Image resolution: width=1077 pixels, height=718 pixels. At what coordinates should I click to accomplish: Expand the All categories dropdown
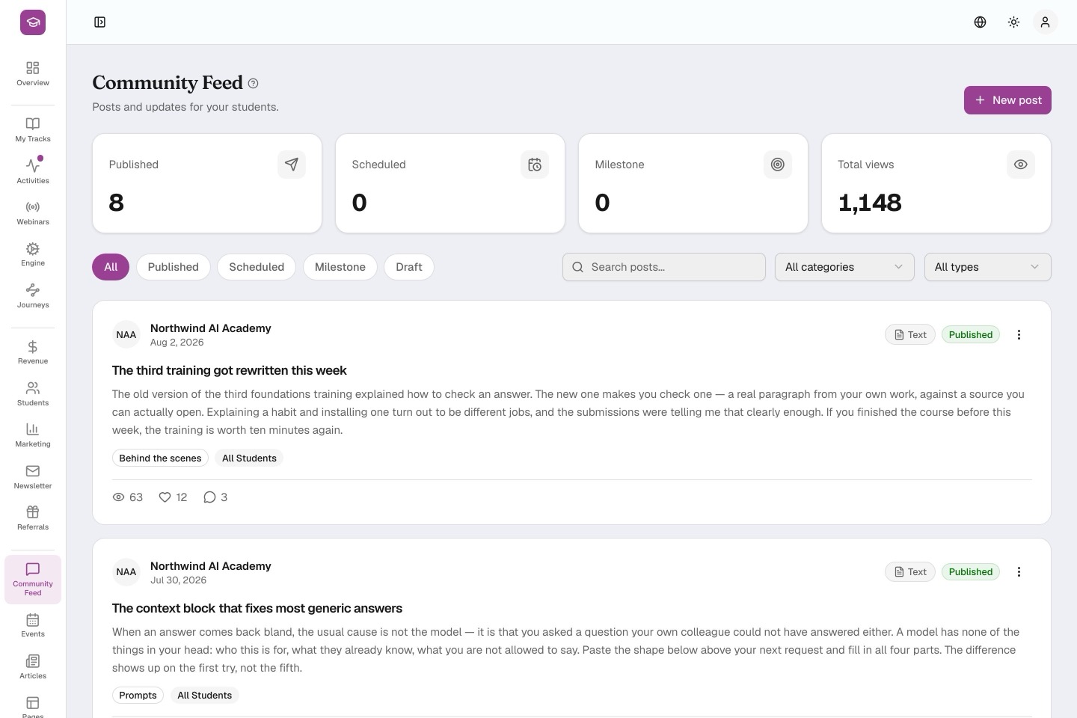844,267
